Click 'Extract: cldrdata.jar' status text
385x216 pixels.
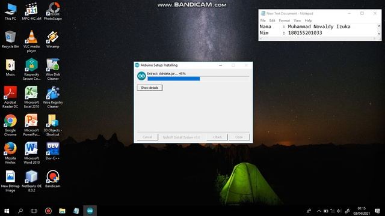click(x=166, y=73)
